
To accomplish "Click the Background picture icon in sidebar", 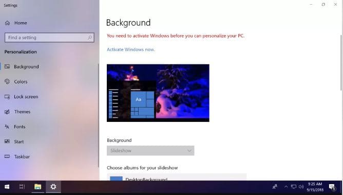I will [x=7, y=66].
